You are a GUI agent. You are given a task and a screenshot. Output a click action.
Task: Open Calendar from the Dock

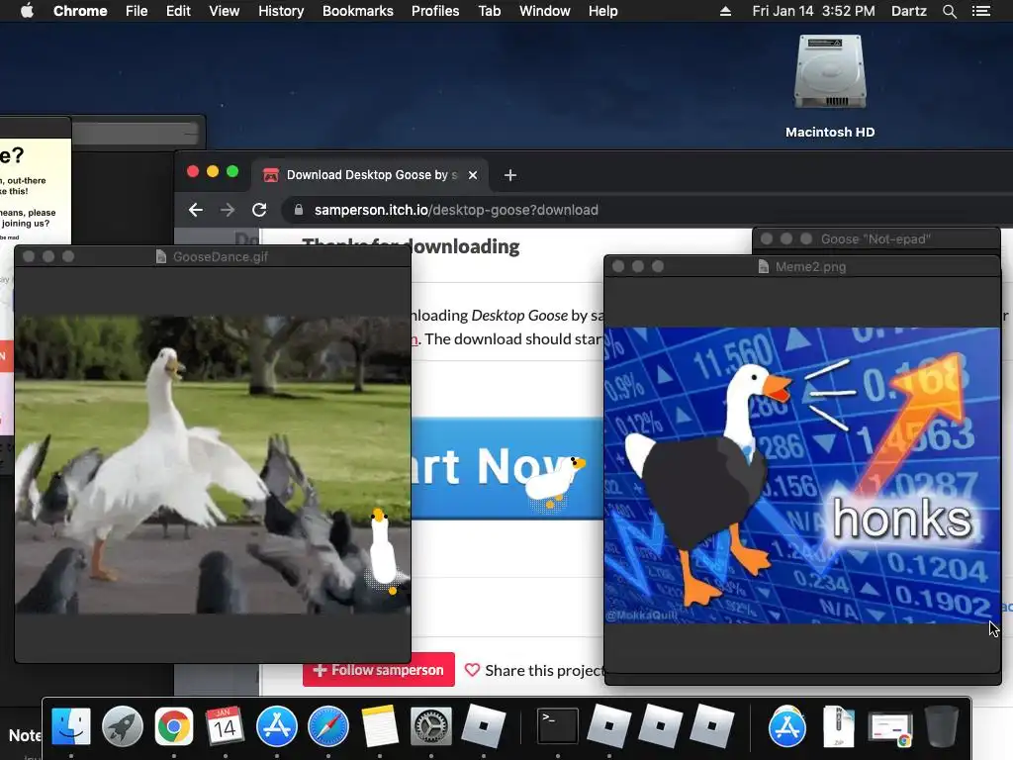pyautogui.click(x=225, y=726)
